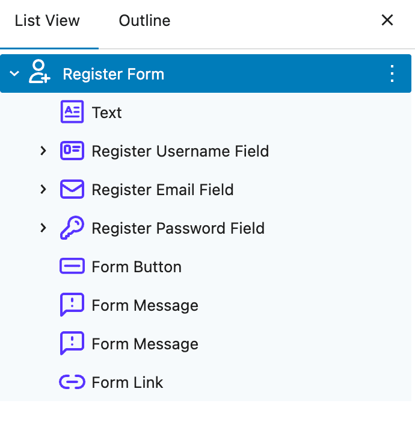Click the Text block icon
415x424 pixels.
[72, 113]
